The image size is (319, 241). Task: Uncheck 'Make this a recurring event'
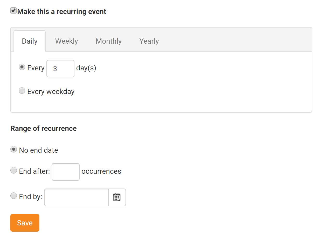(x=13, y=11)
